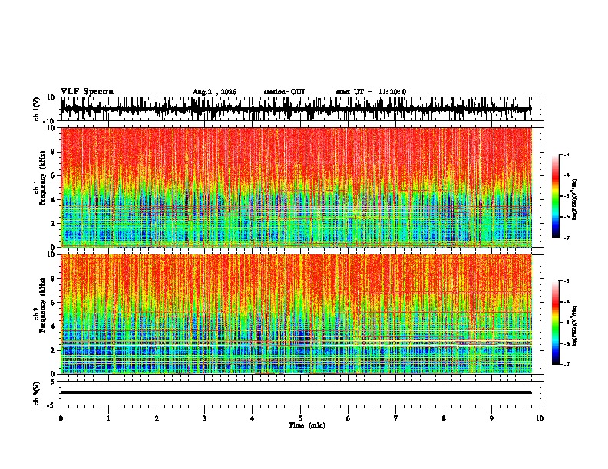
Task: Click the ch.3(V) axis label
Action: coord(37,393)
